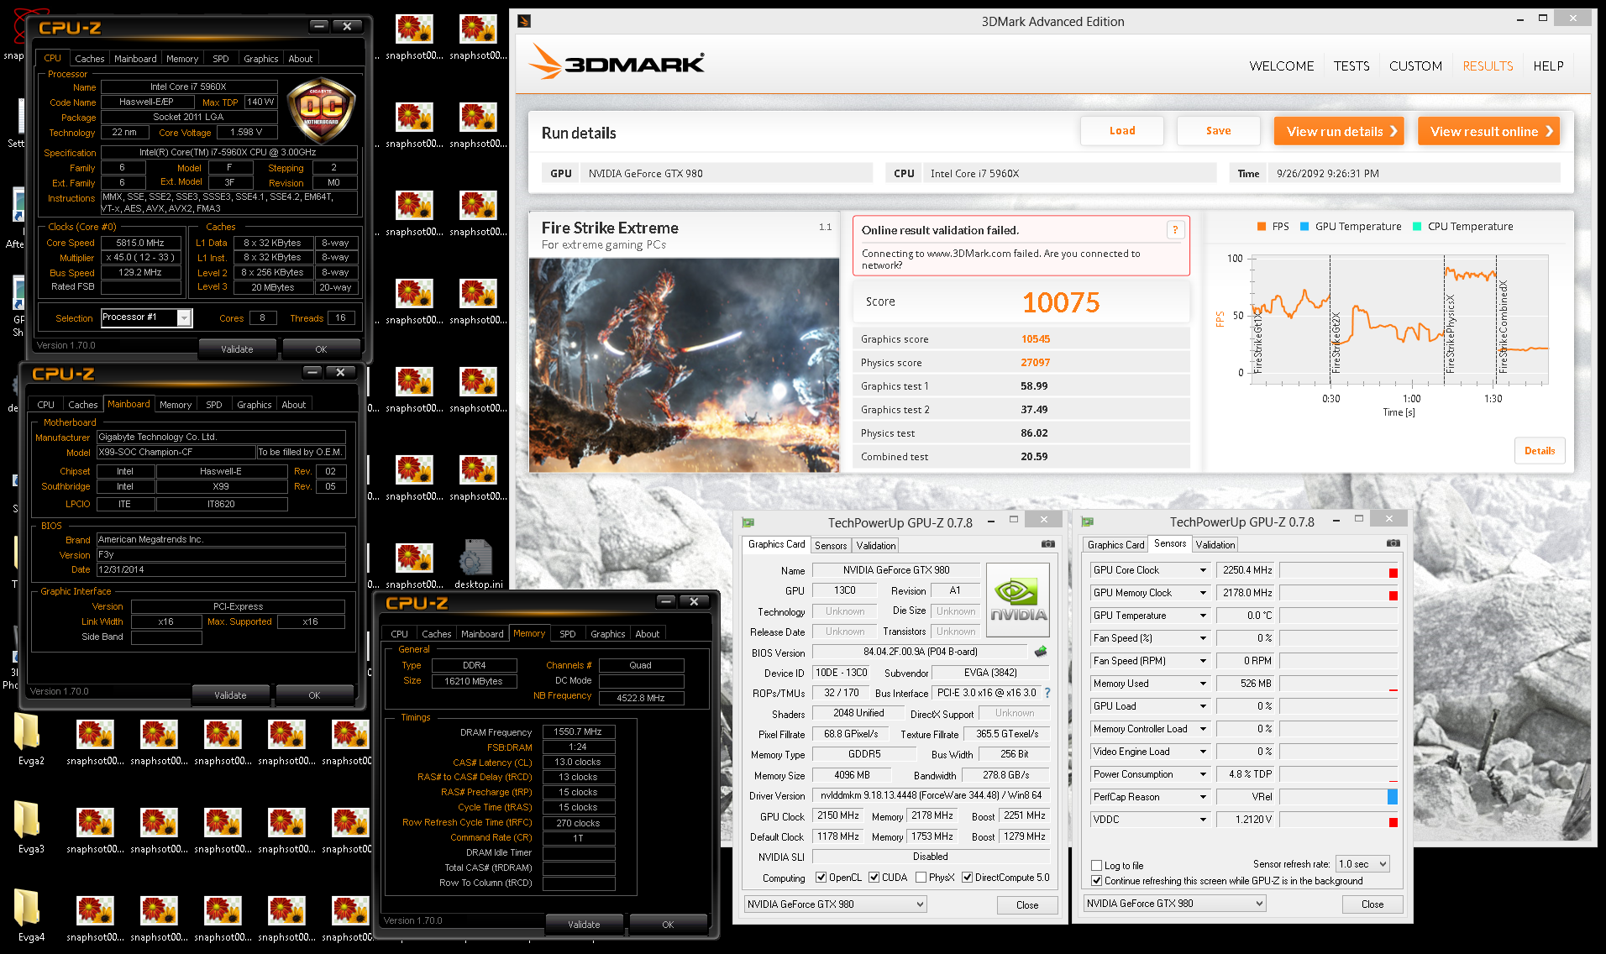Open the Details button under the FPS chart
The image size is (1606, 954).
point(1540,451)
